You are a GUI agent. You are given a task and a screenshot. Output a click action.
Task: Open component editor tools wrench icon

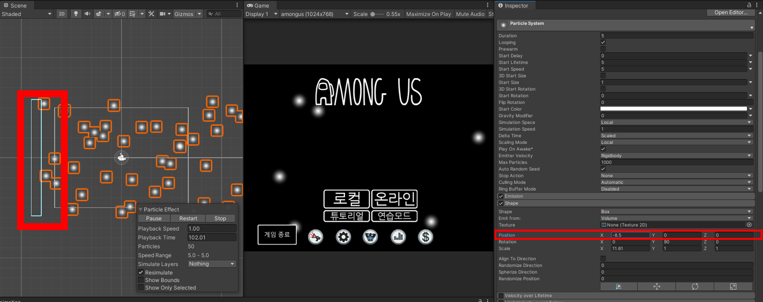[151, 14]
